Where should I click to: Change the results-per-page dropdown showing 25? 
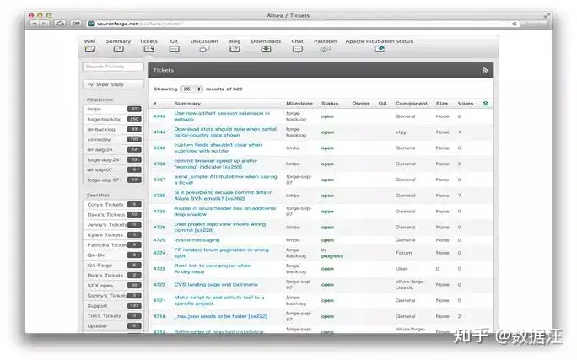point(191,89)
